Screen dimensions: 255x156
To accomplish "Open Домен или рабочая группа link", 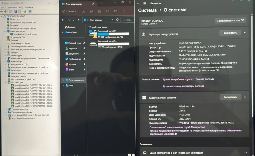I will (x=177, y=79).
